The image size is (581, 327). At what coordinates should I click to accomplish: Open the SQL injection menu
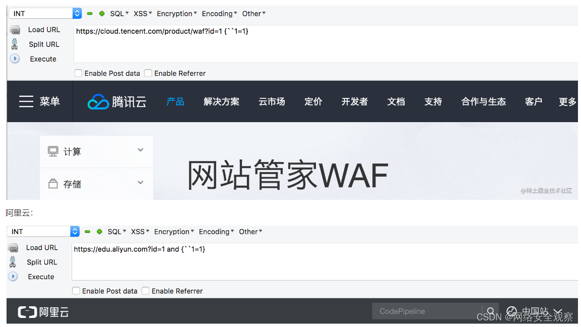tap(116, 14)
